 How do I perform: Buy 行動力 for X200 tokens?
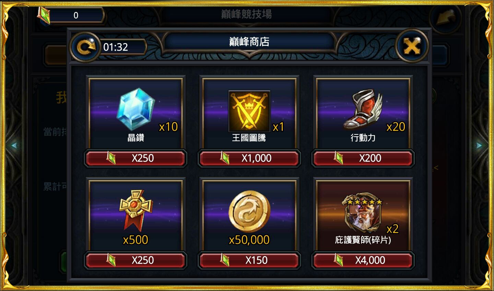coord(363,158)
